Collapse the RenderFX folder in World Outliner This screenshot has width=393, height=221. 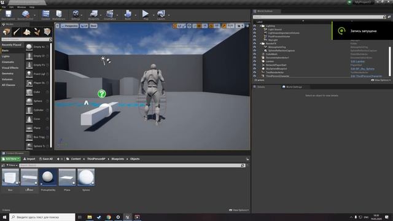[260, 44]
